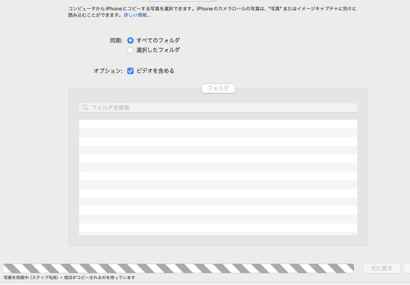Select the bottom visible row of folder list
This screenshot has height=285, width=410.
coord(218,233)
